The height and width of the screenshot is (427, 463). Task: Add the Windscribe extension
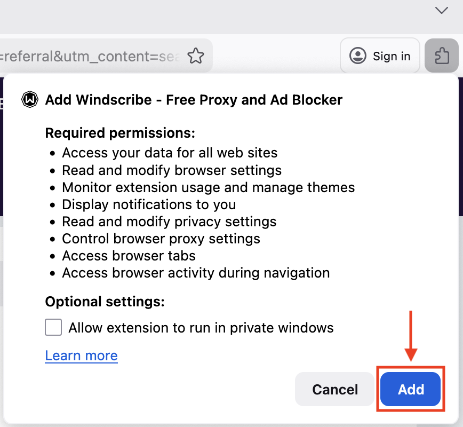pyautogui.click(x=410, y=389)
